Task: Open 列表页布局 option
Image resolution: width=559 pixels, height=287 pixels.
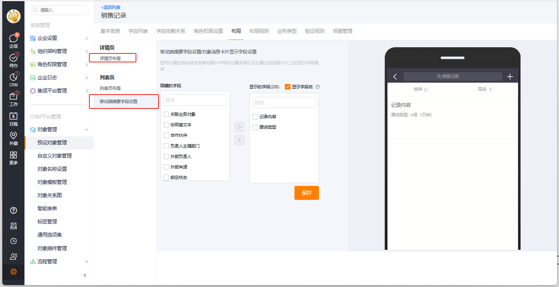Action: (110, 88)
